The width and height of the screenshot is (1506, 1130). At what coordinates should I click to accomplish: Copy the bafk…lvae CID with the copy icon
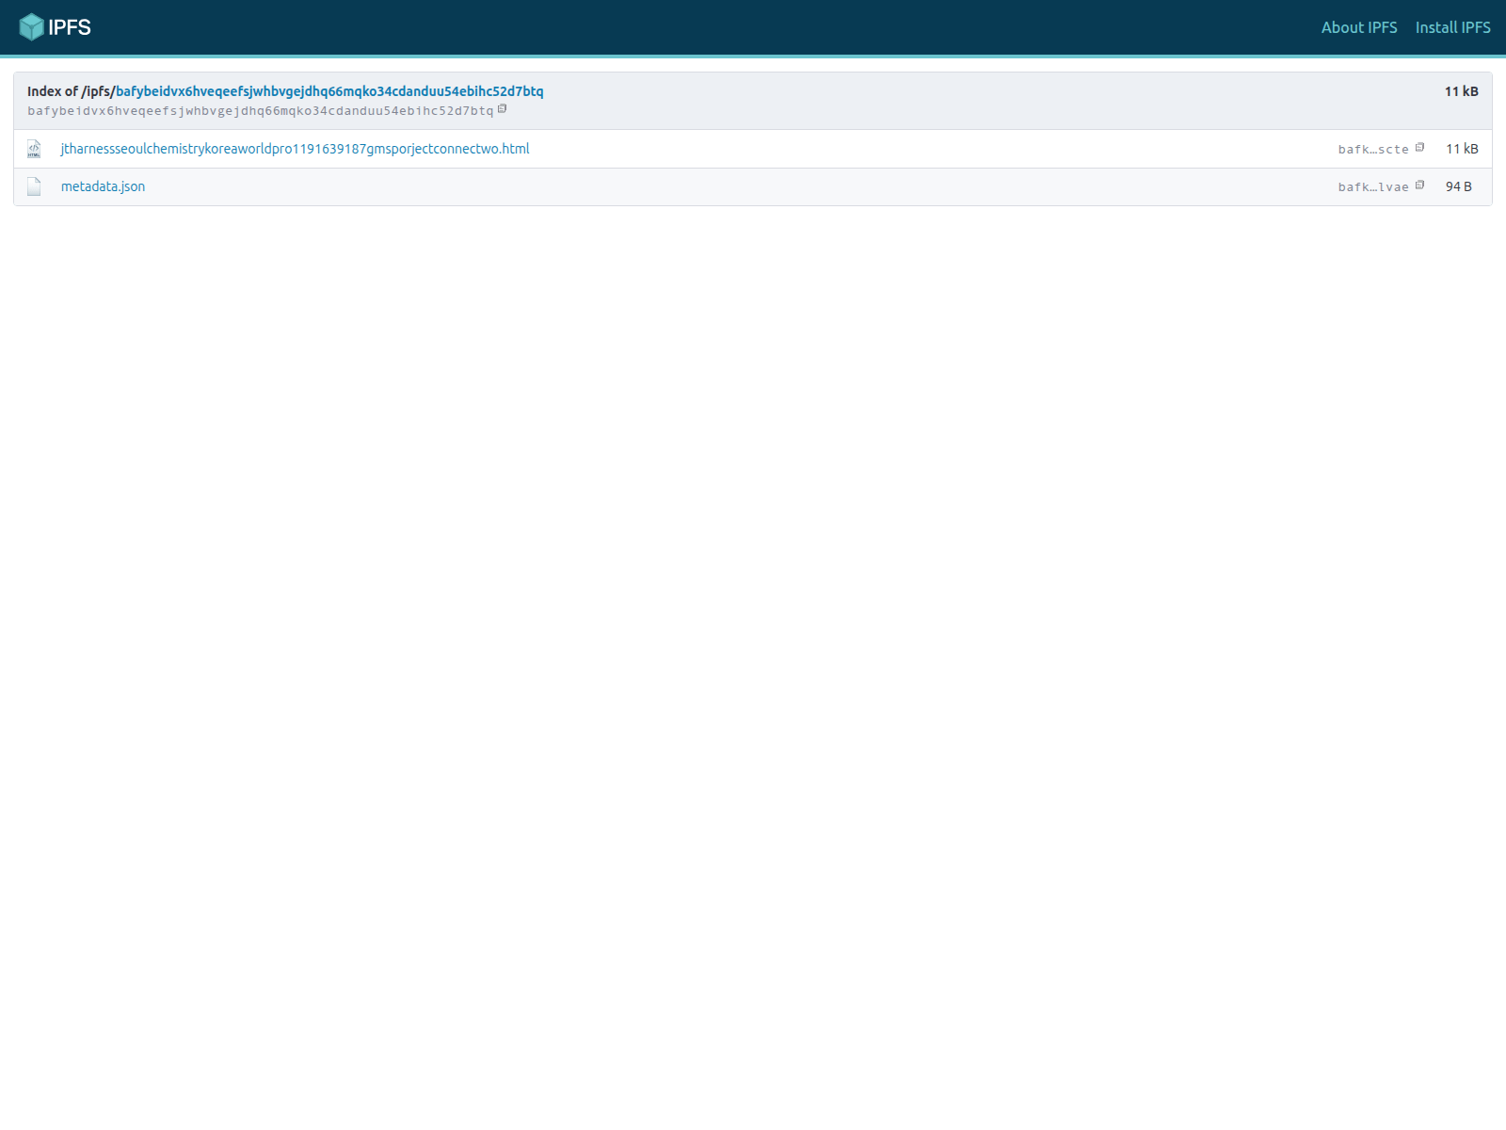coord(1419,185)
